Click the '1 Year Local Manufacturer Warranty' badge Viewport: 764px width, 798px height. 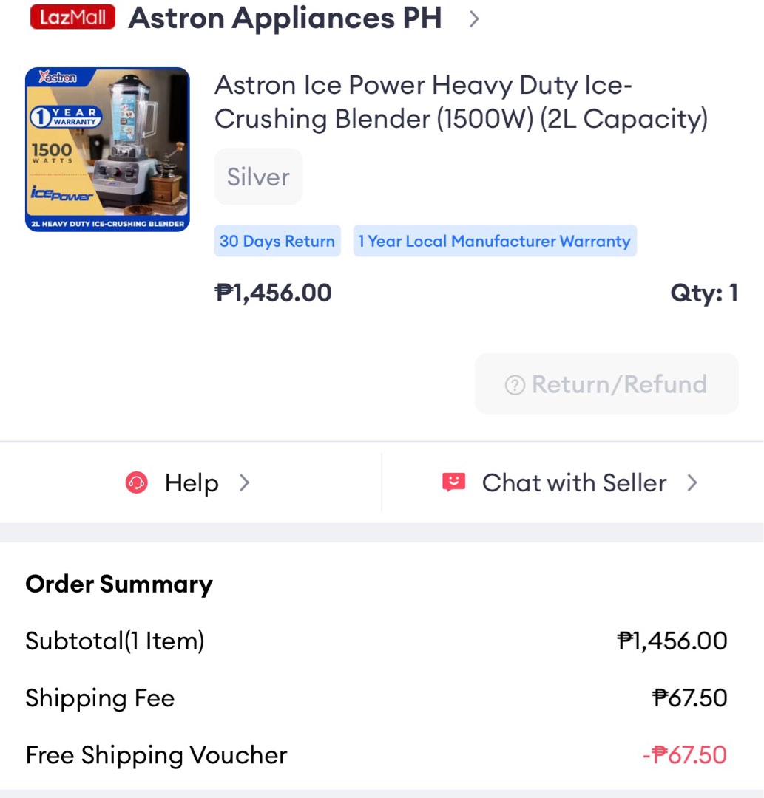coord(494,241)
